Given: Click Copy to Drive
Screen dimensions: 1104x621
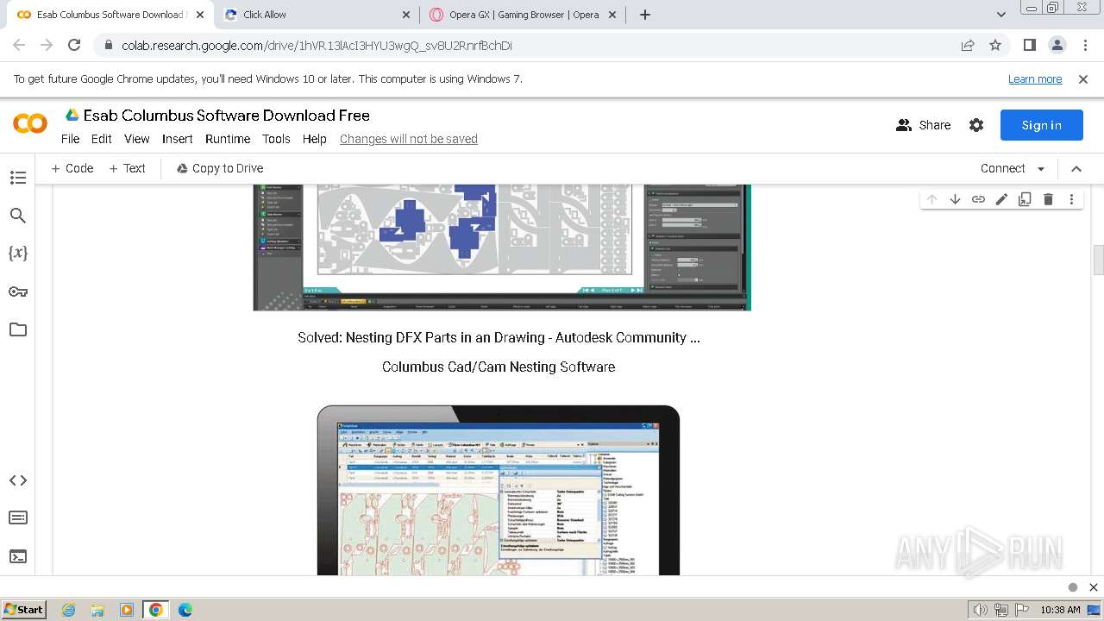Looking at the screenshot, I should coord(220,168).
